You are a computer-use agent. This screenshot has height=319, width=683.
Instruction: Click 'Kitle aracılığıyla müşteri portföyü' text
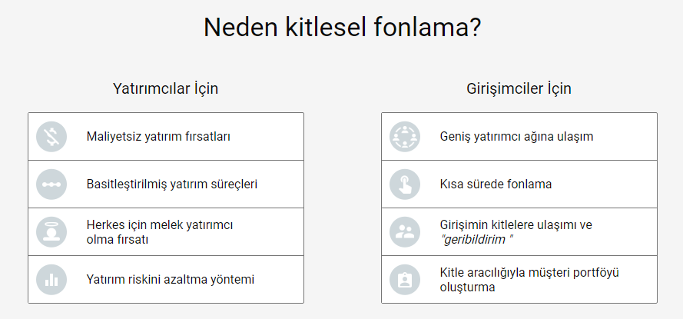[x=529, y=272]
